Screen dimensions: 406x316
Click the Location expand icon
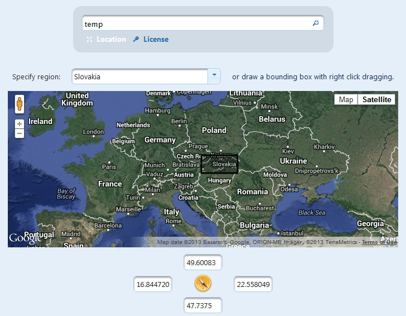click(x=89, y=40)
